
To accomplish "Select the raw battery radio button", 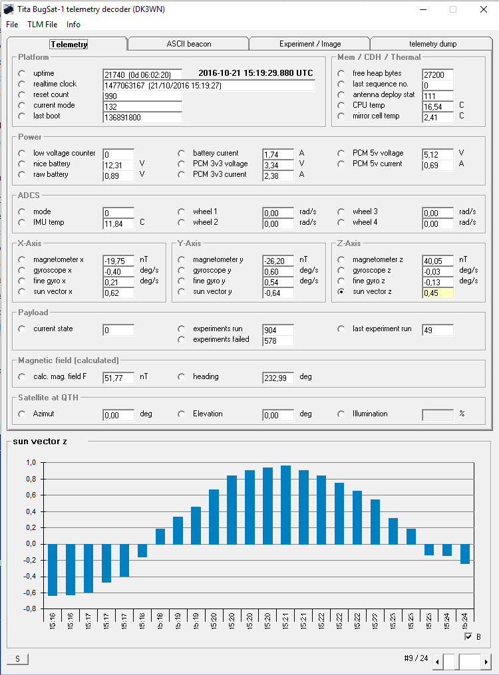I will click(x=22, y=174).
